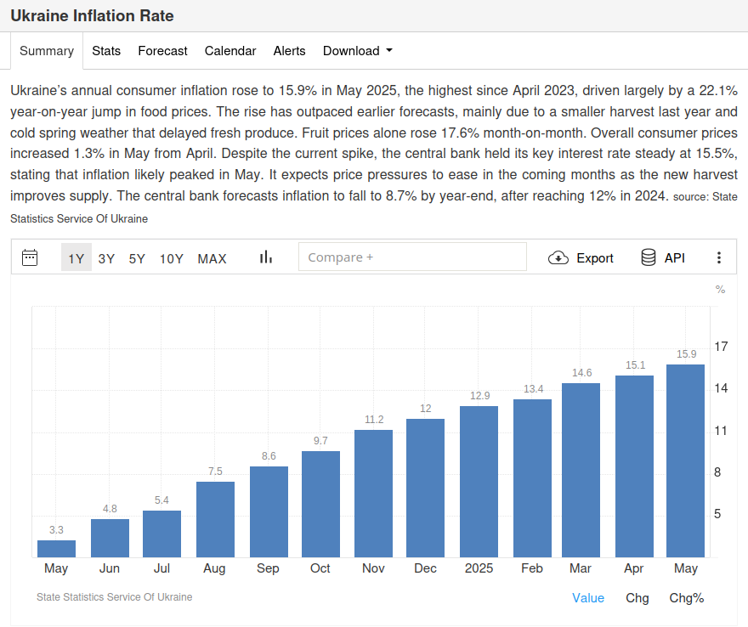Select the MAX time range

212,258
